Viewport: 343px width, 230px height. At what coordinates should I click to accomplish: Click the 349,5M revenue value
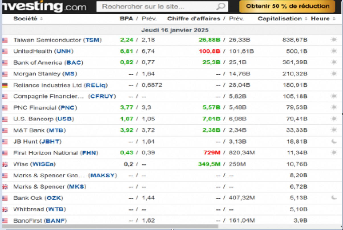209,164
